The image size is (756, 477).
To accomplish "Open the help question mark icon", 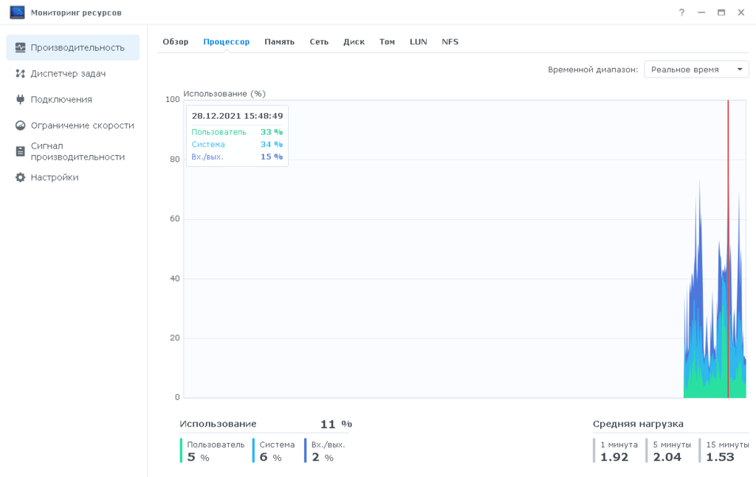I will (681, 12).
